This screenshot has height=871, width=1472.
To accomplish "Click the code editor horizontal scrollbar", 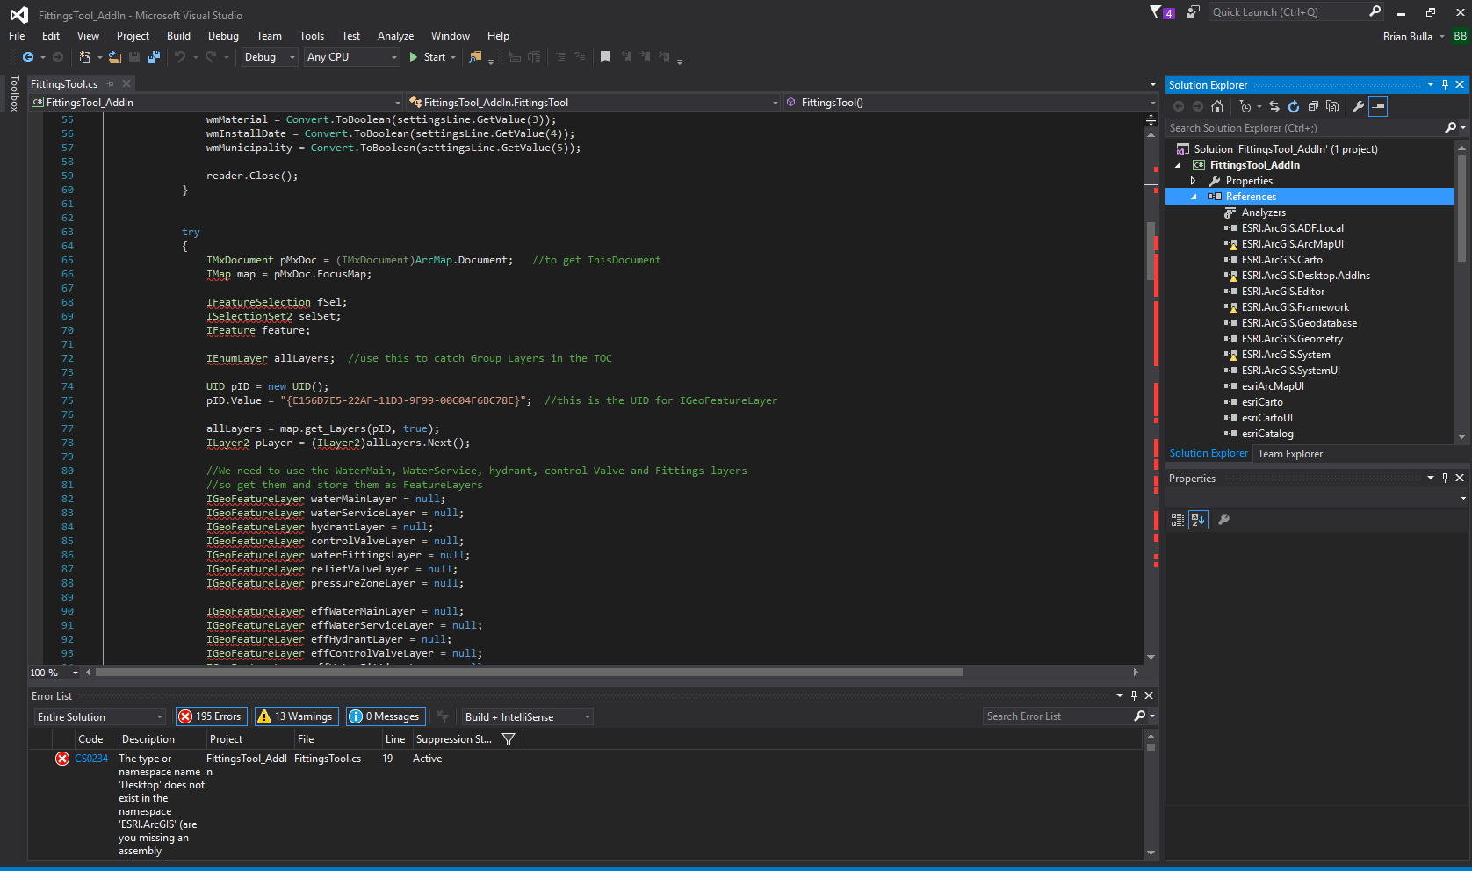I will pos(529,673).
